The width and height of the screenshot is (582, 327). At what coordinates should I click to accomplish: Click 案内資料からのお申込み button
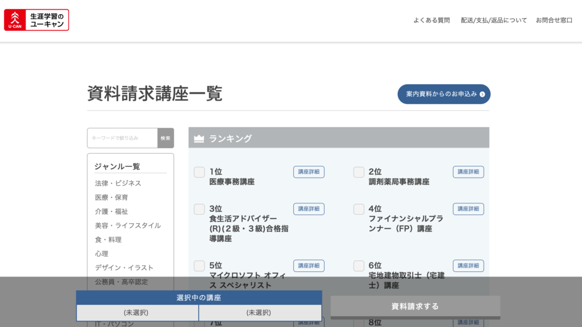click(444, 94)
